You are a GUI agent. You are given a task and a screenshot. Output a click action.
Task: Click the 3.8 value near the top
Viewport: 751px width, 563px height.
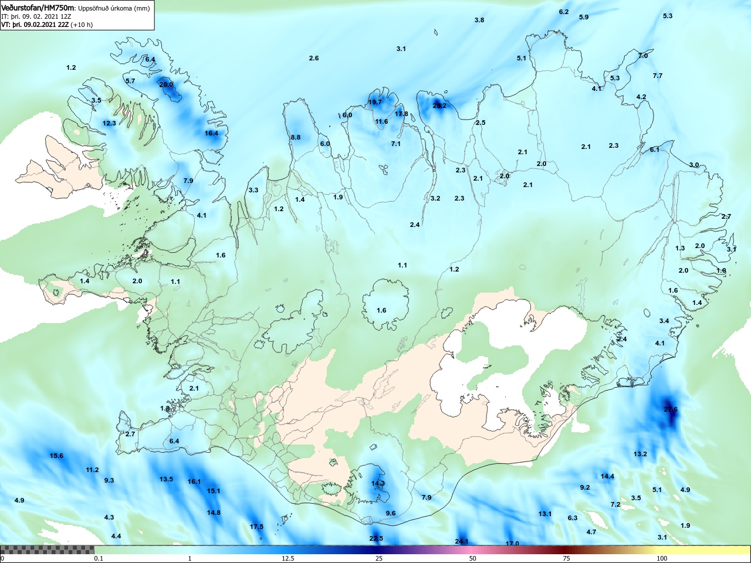pyautogui.click(x=479, y=20)
